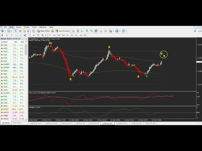Open the Charts menu
Image resolution: width=202 pixels, height=151 pixels.
click(x=27, y=27)
